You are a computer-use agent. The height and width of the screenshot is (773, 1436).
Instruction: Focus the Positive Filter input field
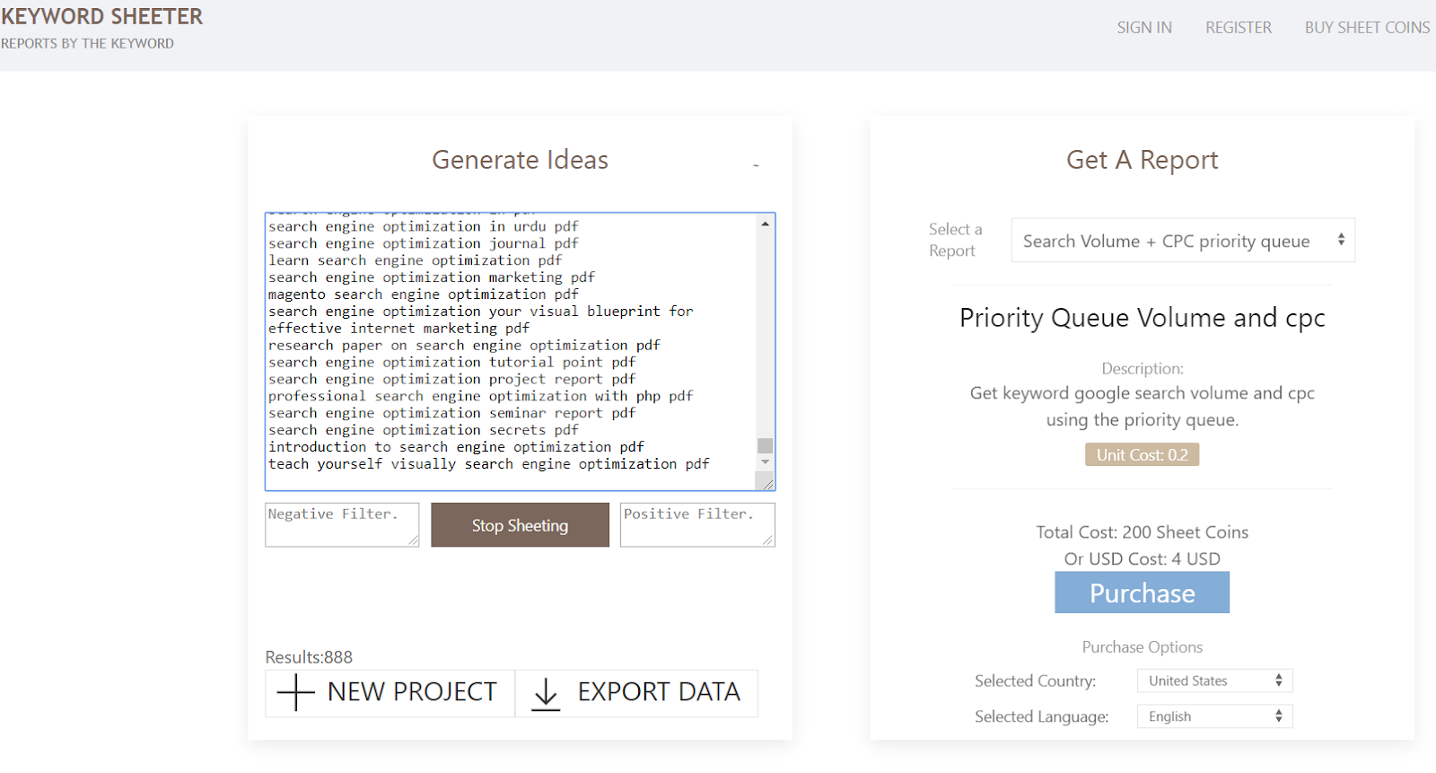point(697,524)
